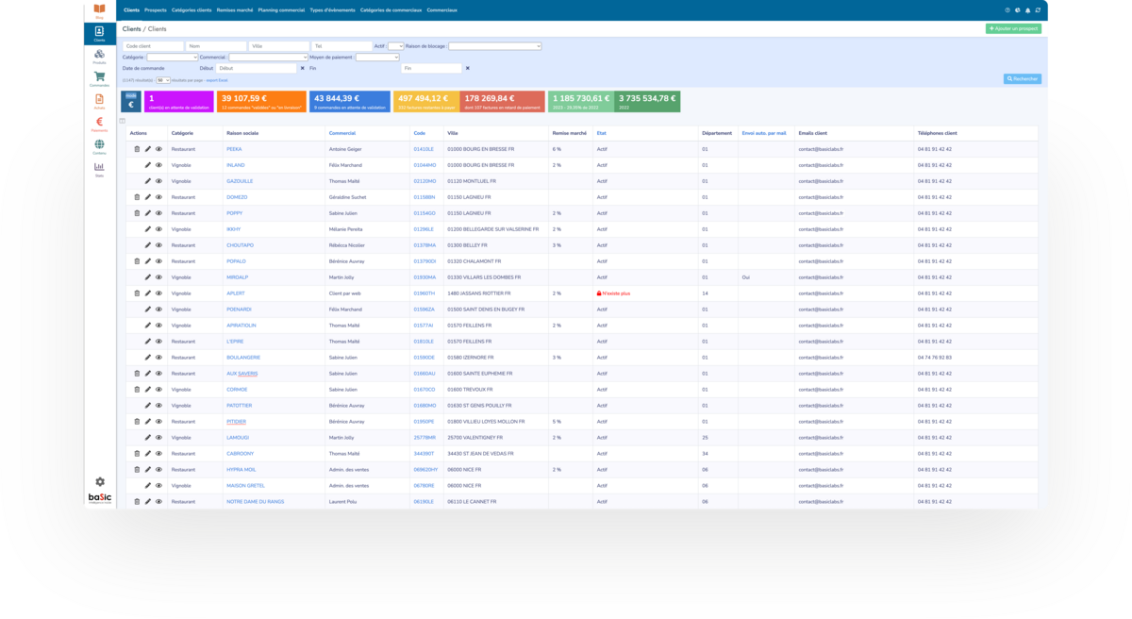Click the Code client input field
The height and width of the screenshot is (619, 1132).
pos(153,45)
